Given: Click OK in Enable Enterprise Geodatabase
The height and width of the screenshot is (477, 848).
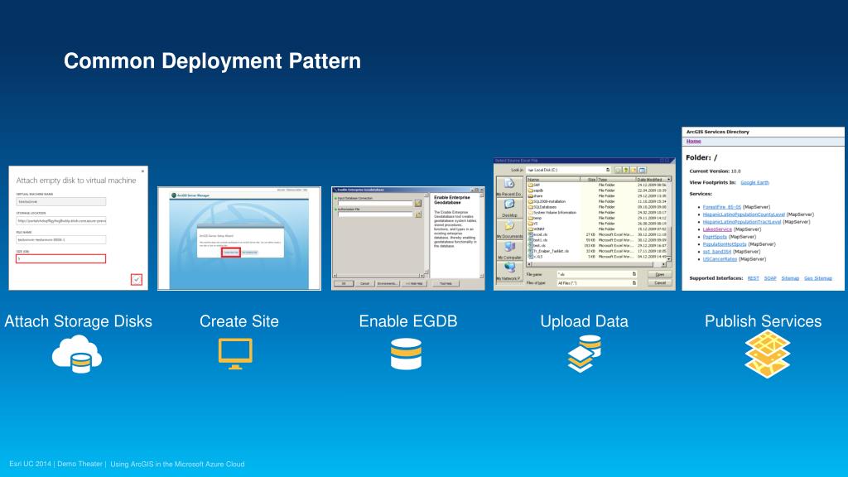Looking at the screenshot, I should tap(344, 283).
